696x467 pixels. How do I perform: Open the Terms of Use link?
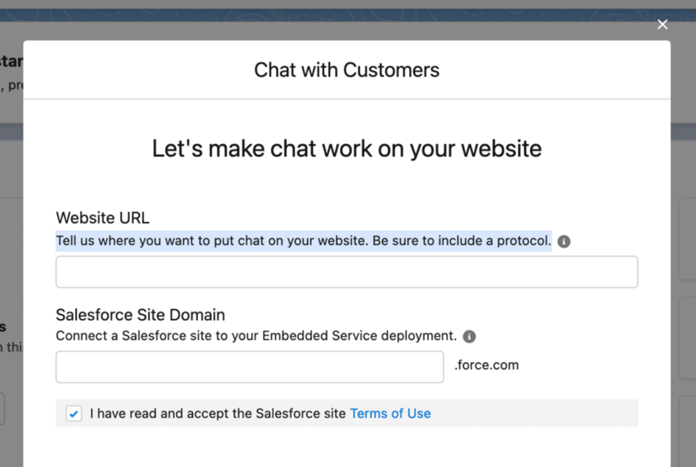click(x=390, y=413)
